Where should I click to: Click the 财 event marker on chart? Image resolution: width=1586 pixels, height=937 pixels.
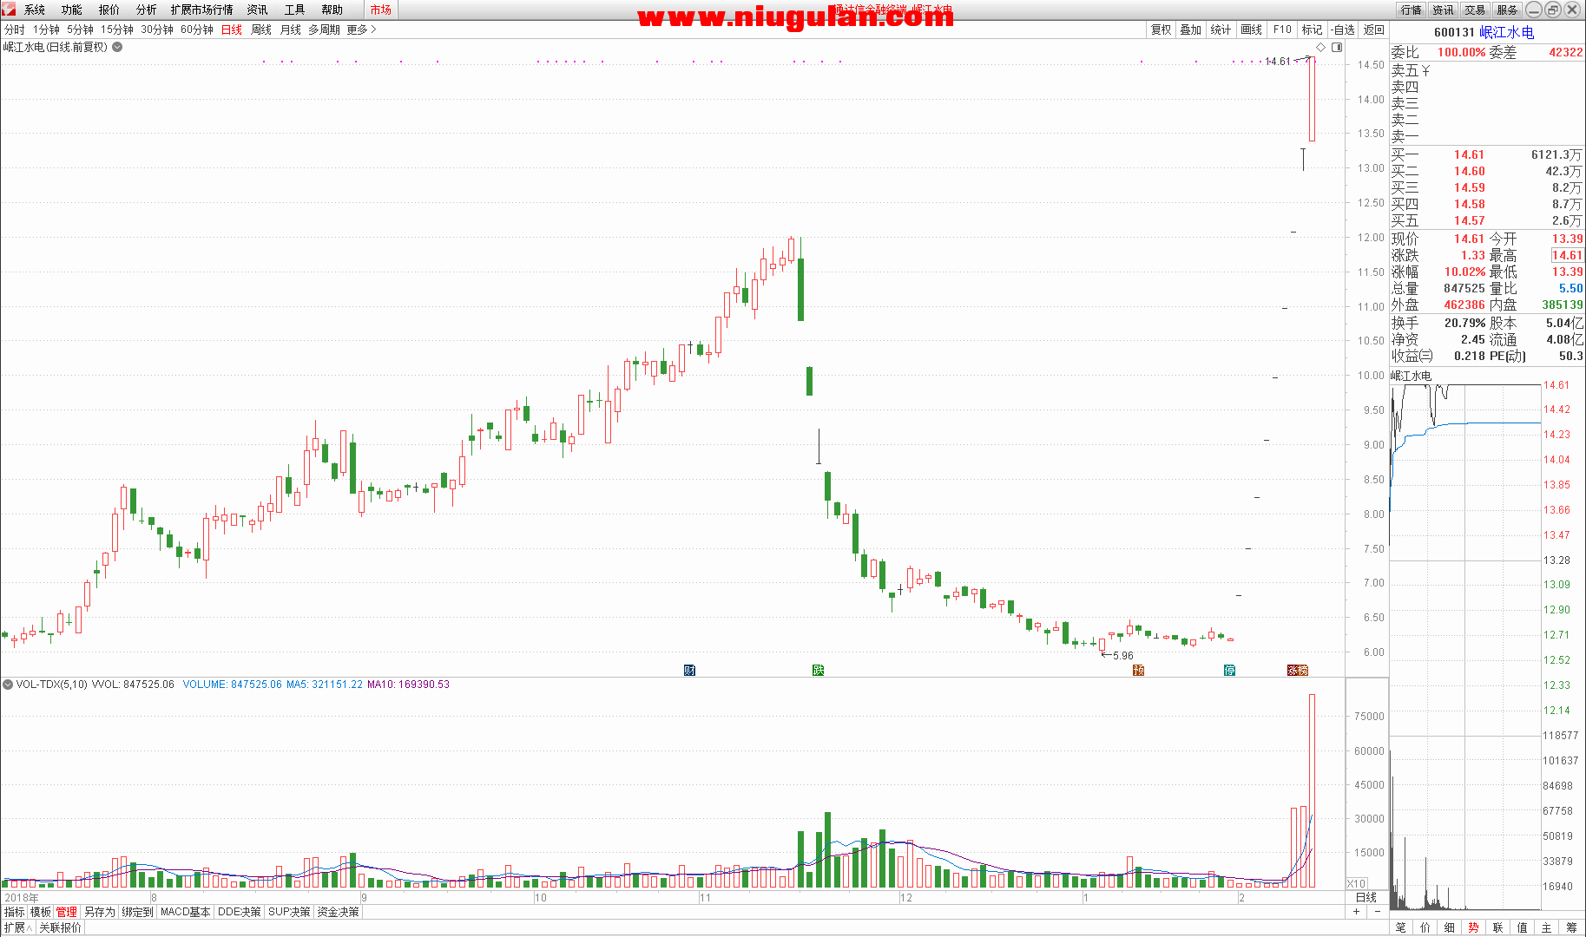[x=689, y=670]
